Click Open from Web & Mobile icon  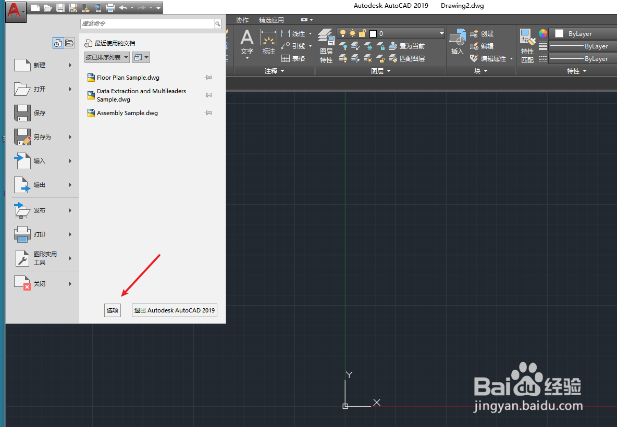(x=85, y=7)
